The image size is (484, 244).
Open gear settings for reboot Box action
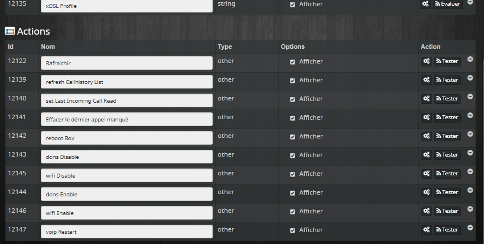[x=427, y=136]
